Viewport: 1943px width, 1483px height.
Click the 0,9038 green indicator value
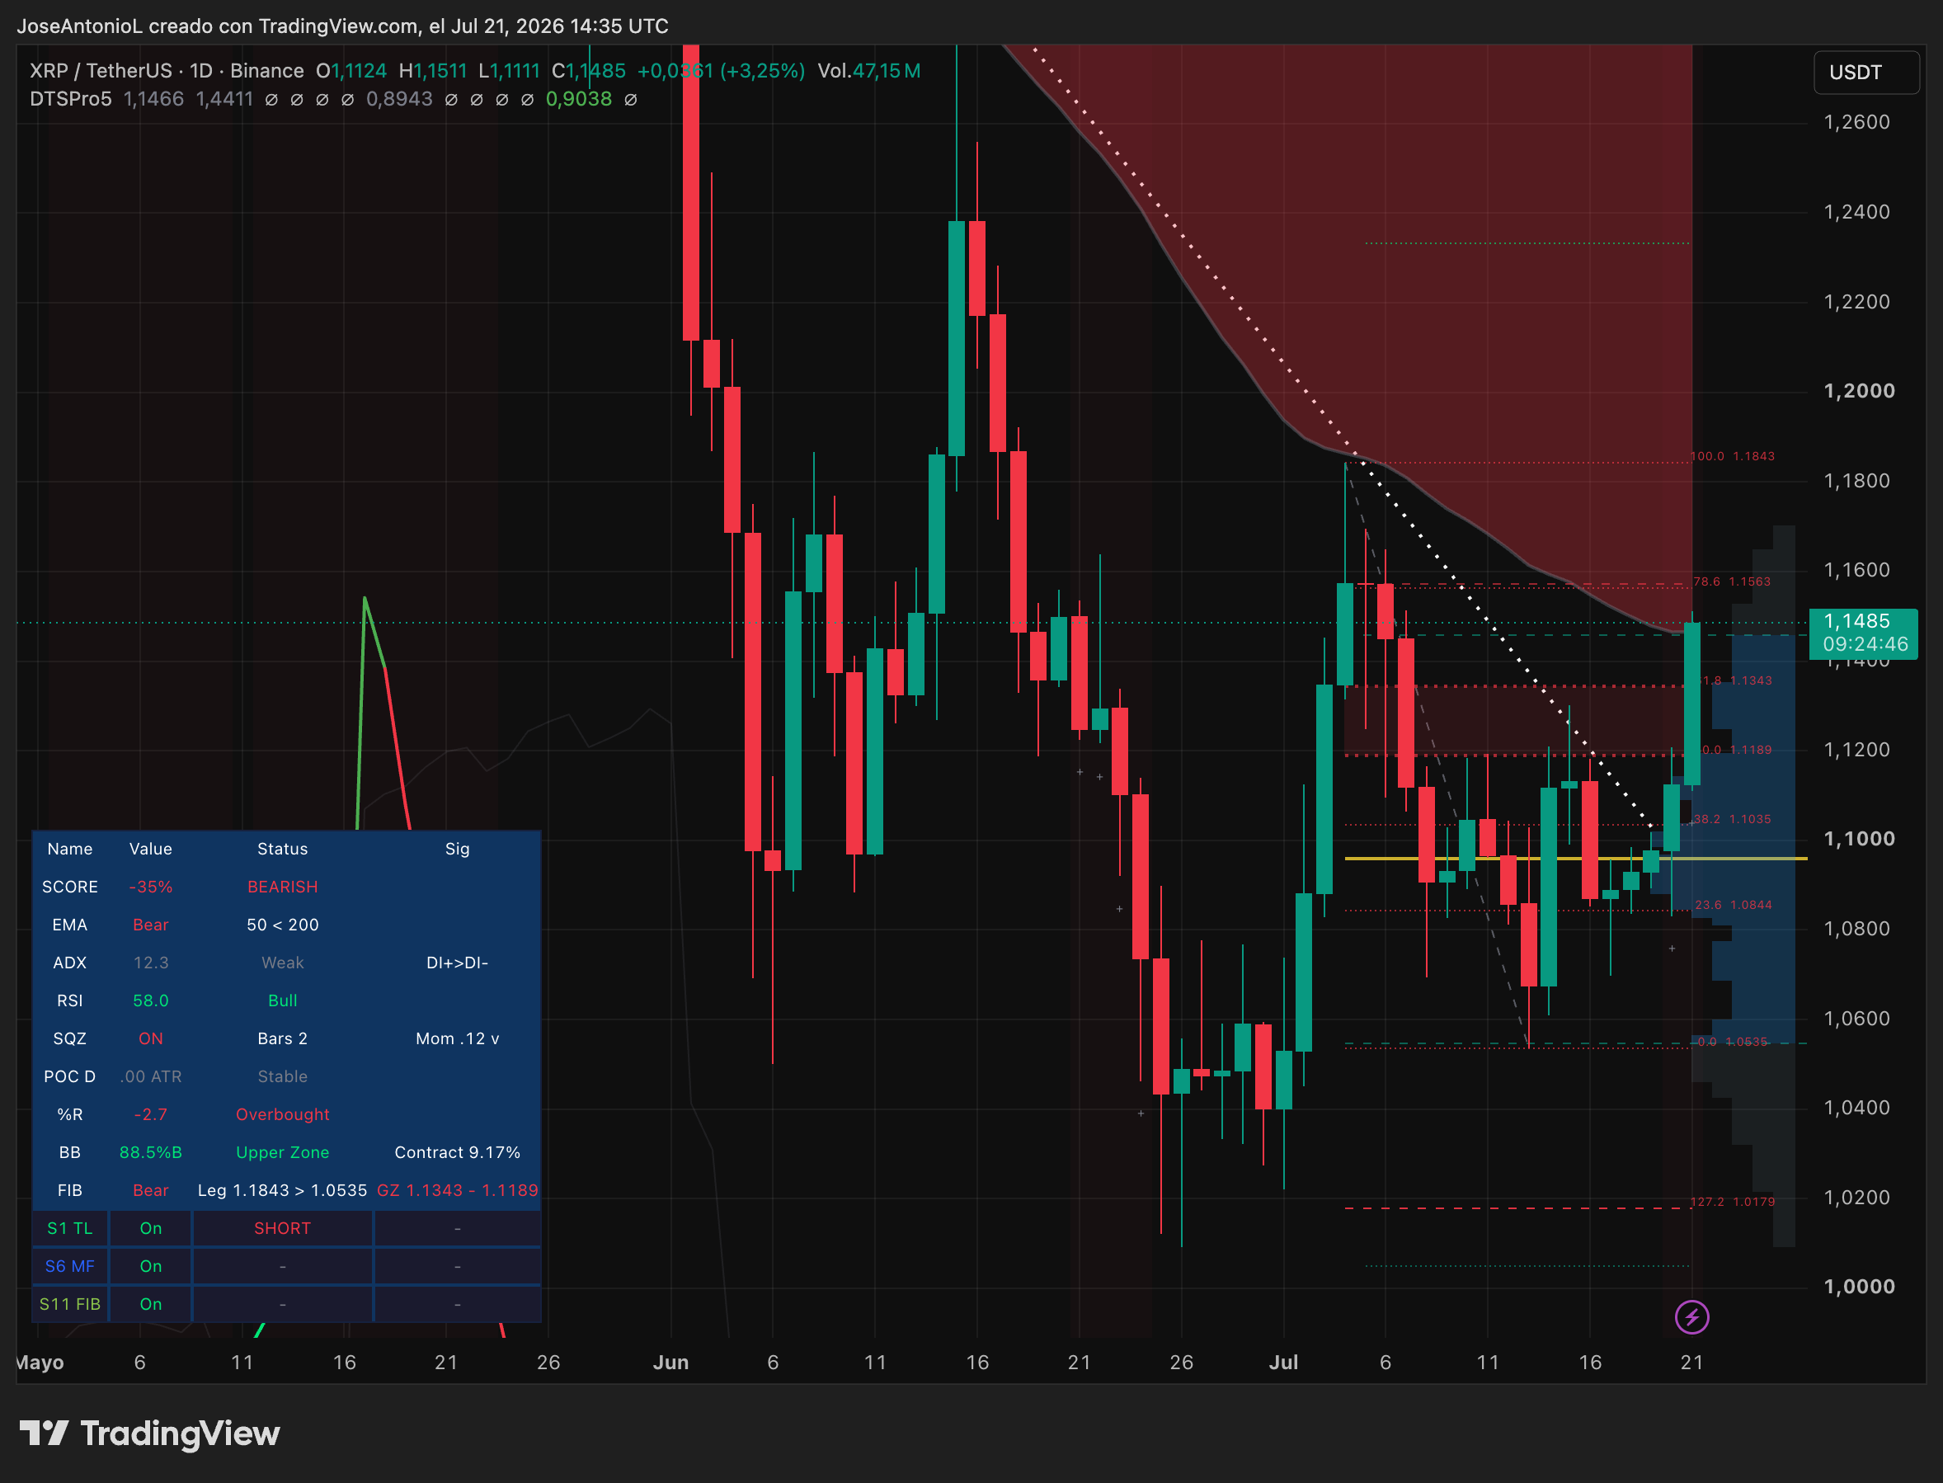(579, 99)
